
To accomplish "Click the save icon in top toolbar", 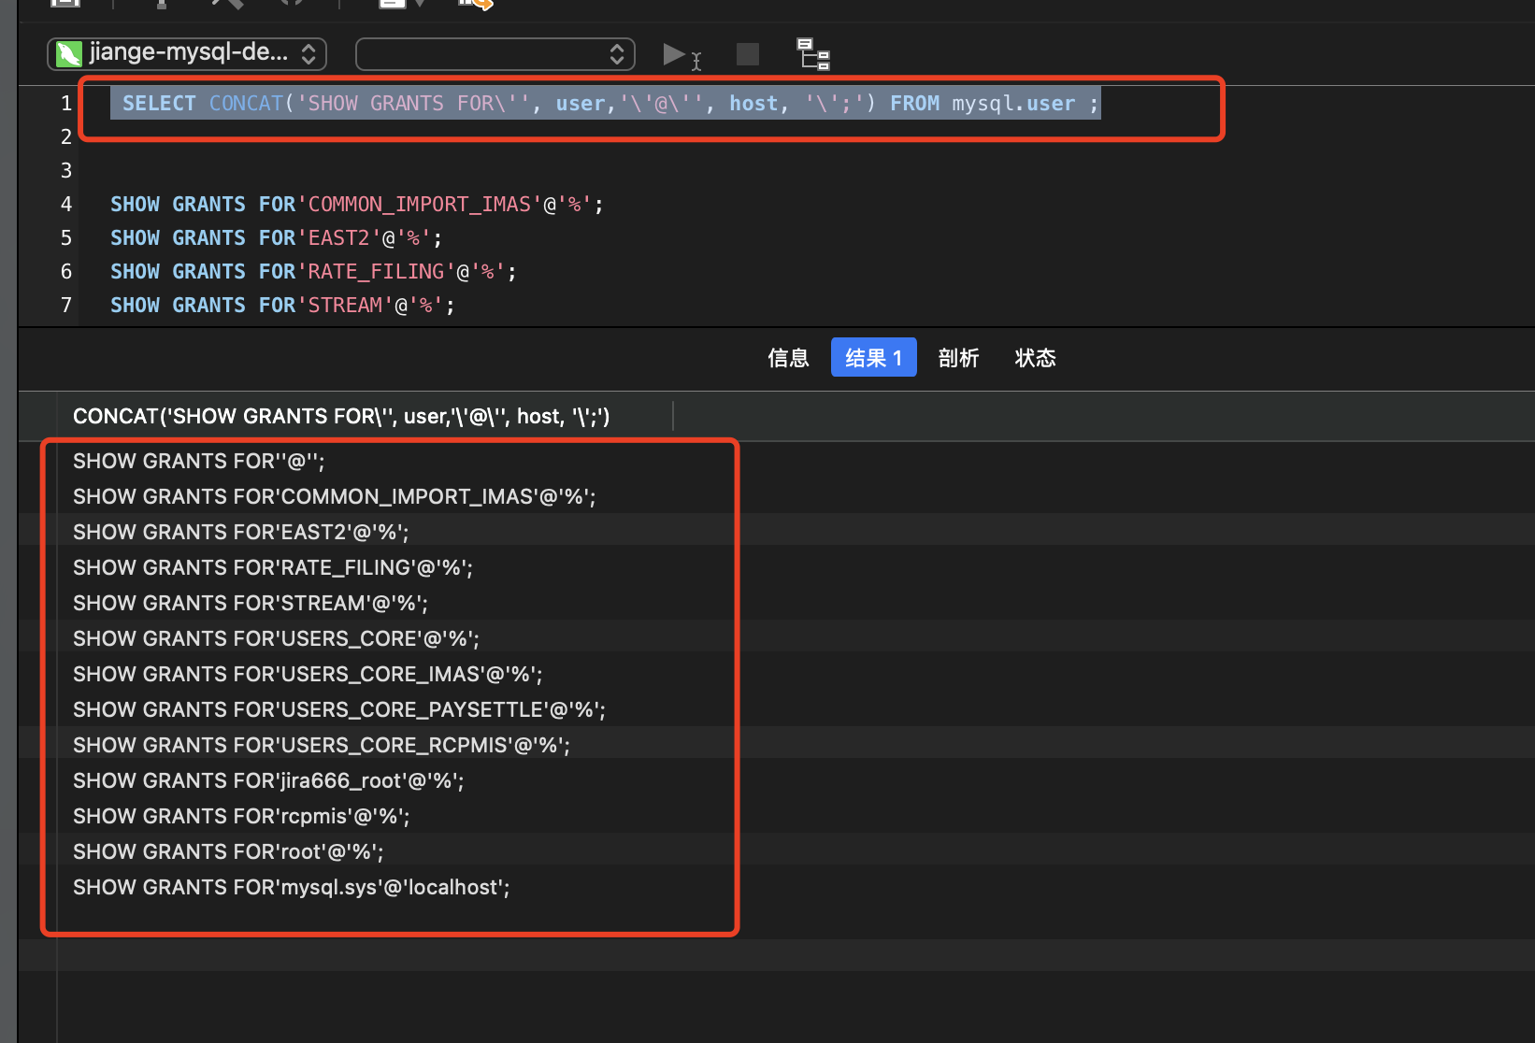I will pyautogui.click(x=65, y=4).
